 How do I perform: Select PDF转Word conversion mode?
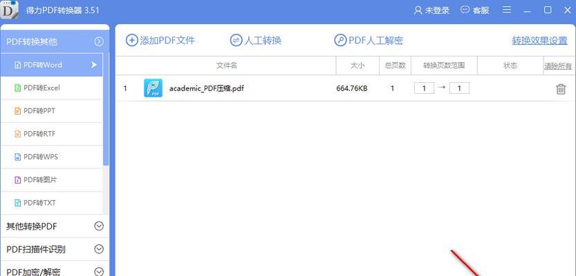[51, 65]
